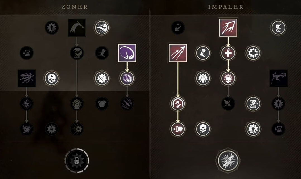Select the dark sweep ability in Zoner
Viewport: 301px width, 179px height.
tap(77, 28)
